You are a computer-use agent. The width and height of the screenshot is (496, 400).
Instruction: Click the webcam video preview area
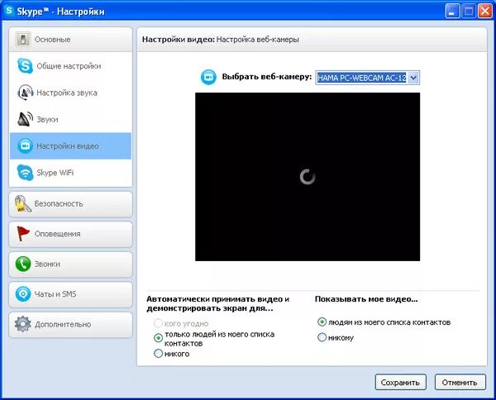click(308, 177)
